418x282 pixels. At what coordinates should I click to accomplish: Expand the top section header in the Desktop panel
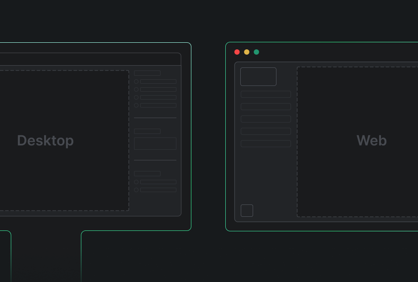(147, 73)
